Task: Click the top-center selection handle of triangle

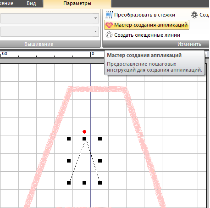Action: pyautogui.click(x=84, y=139)
